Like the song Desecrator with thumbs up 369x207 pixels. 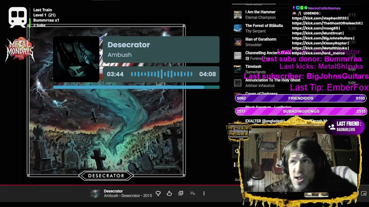tap(169, 193)
